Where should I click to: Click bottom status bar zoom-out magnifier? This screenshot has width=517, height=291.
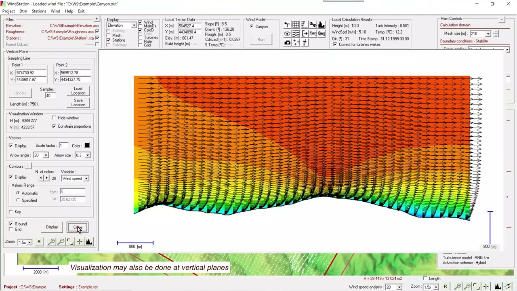tap(467, 287)
